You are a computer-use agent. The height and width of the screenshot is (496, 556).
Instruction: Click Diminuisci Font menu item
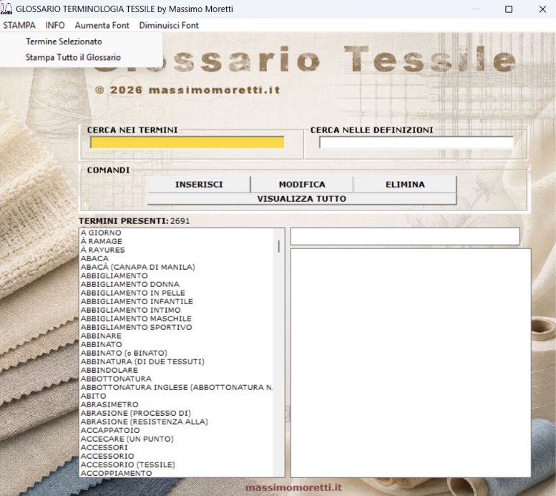click(169, 25)
